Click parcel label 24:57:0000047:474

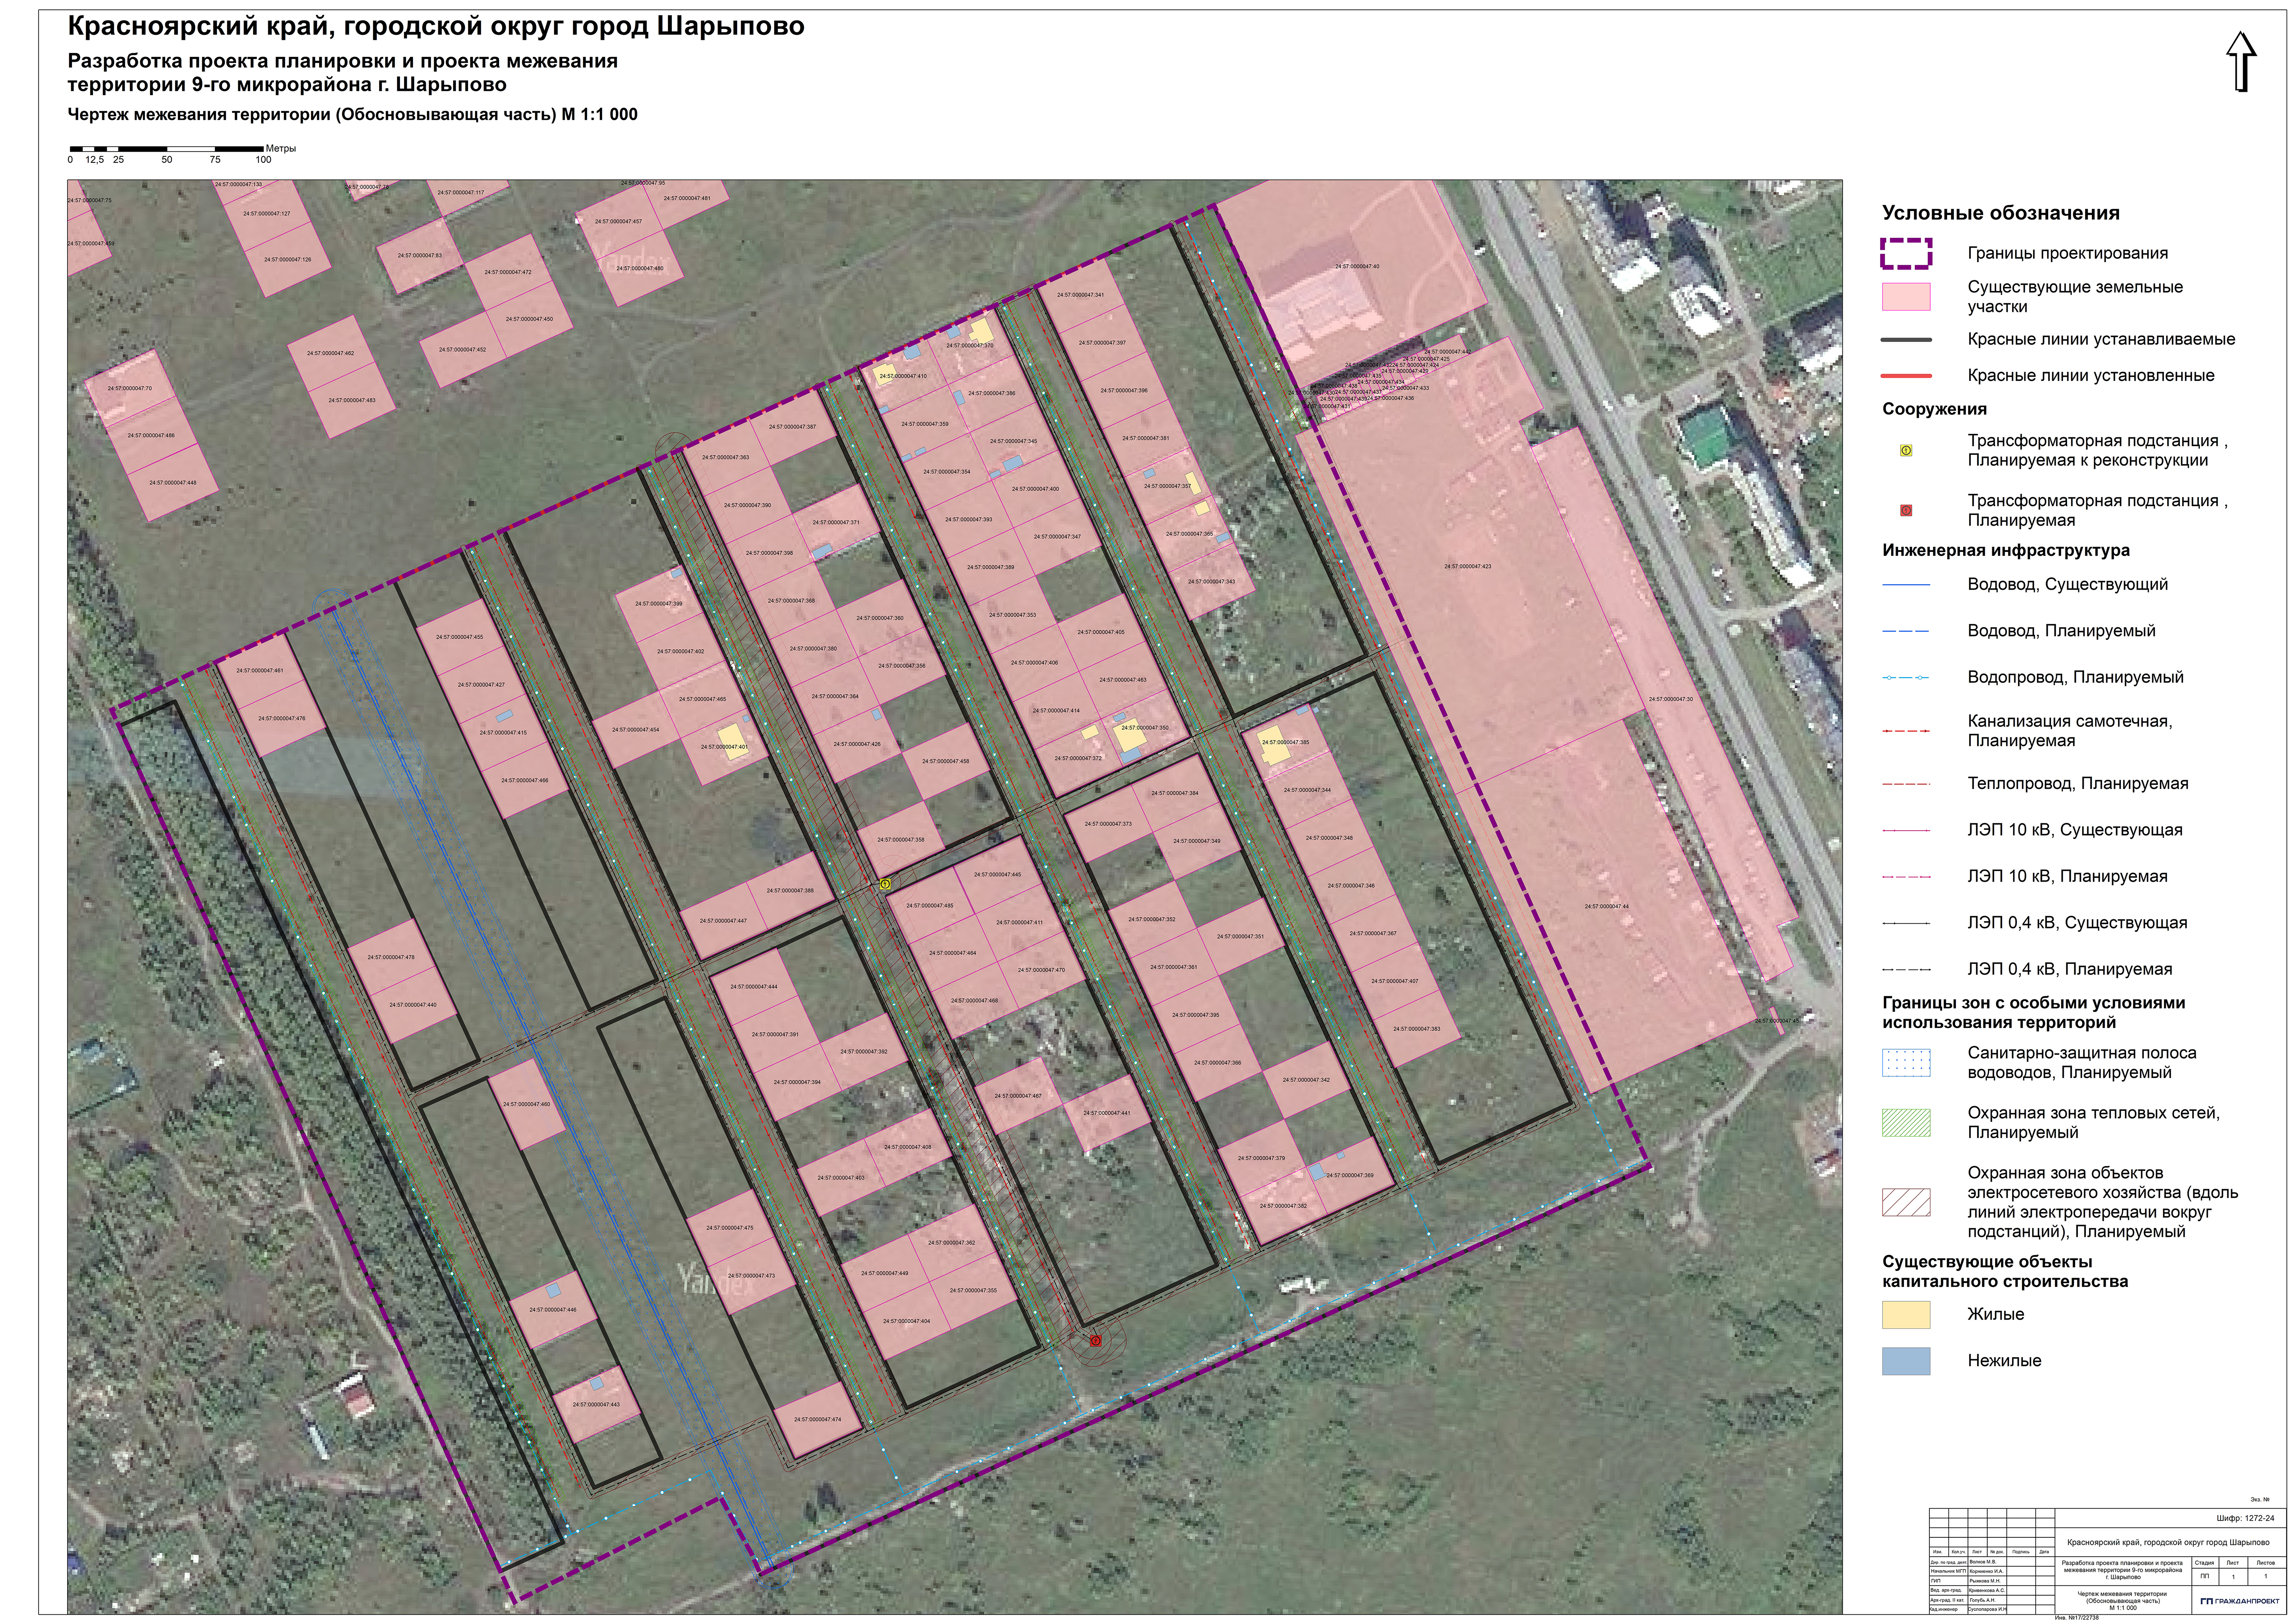[817, 1420]
